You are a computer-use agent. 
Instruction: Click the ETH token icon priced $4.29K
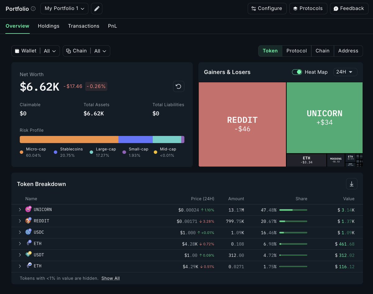(29, 265)
